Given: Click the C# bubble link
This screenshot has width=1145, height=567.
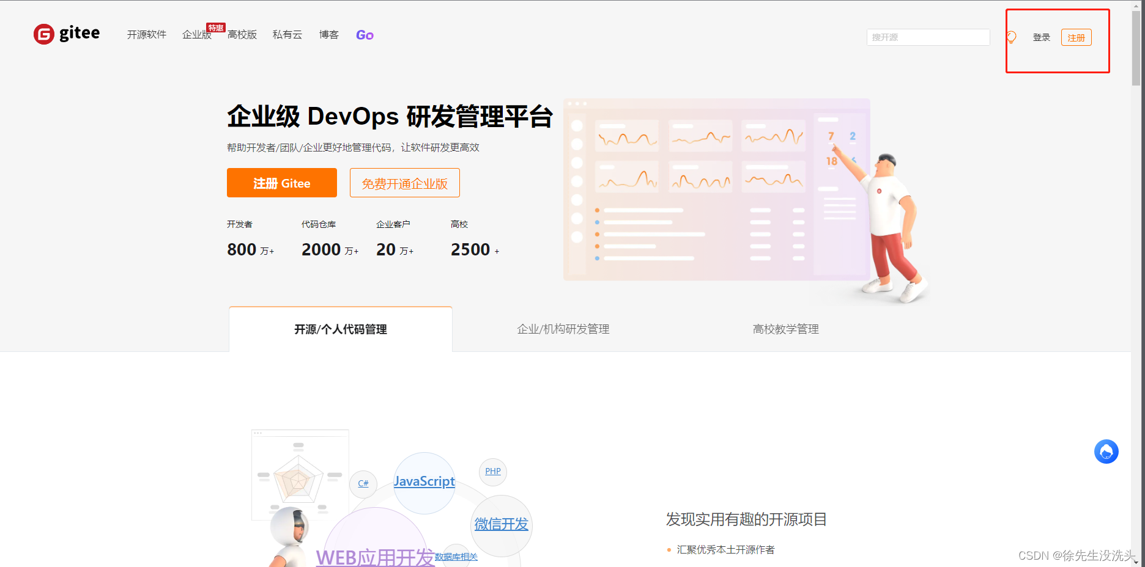Looking at the screenshot, I should pos(363,483).
